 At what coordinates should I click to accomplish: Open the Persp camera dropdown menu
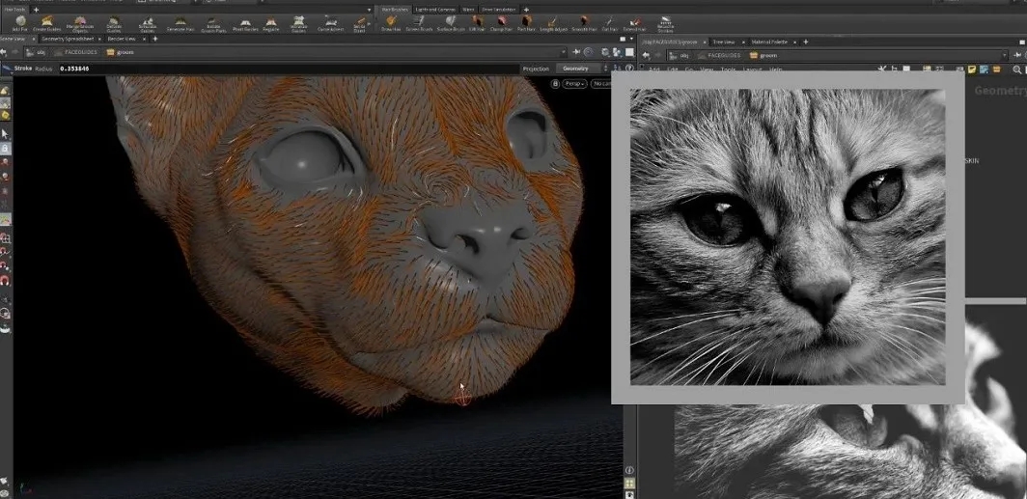pos(575,84)
